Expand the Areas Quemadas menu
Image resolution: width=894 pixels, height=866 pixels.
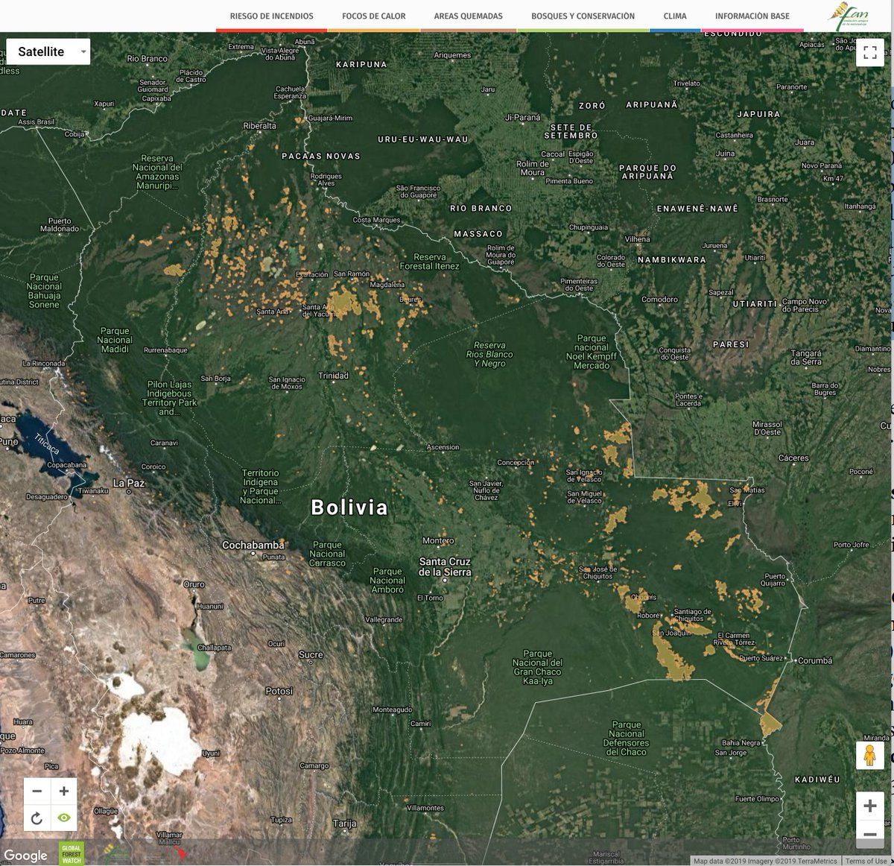[x=468, y=16]
